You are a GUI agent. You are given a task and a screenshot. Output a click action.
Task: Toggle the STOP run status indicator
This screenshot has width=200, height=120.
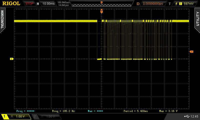click(x=29, y=4)
